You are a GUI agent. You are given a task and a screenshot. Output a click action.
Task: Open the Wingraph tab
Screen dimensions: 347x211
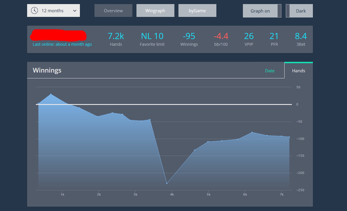click(155, 10)
